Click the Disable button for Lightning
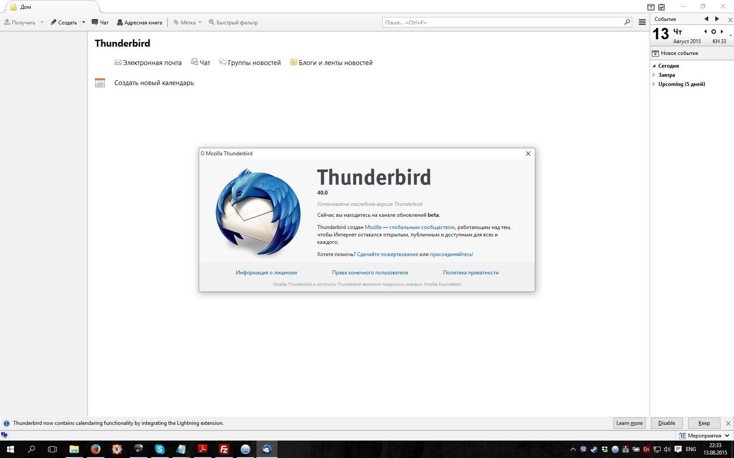 pos(667,423)
